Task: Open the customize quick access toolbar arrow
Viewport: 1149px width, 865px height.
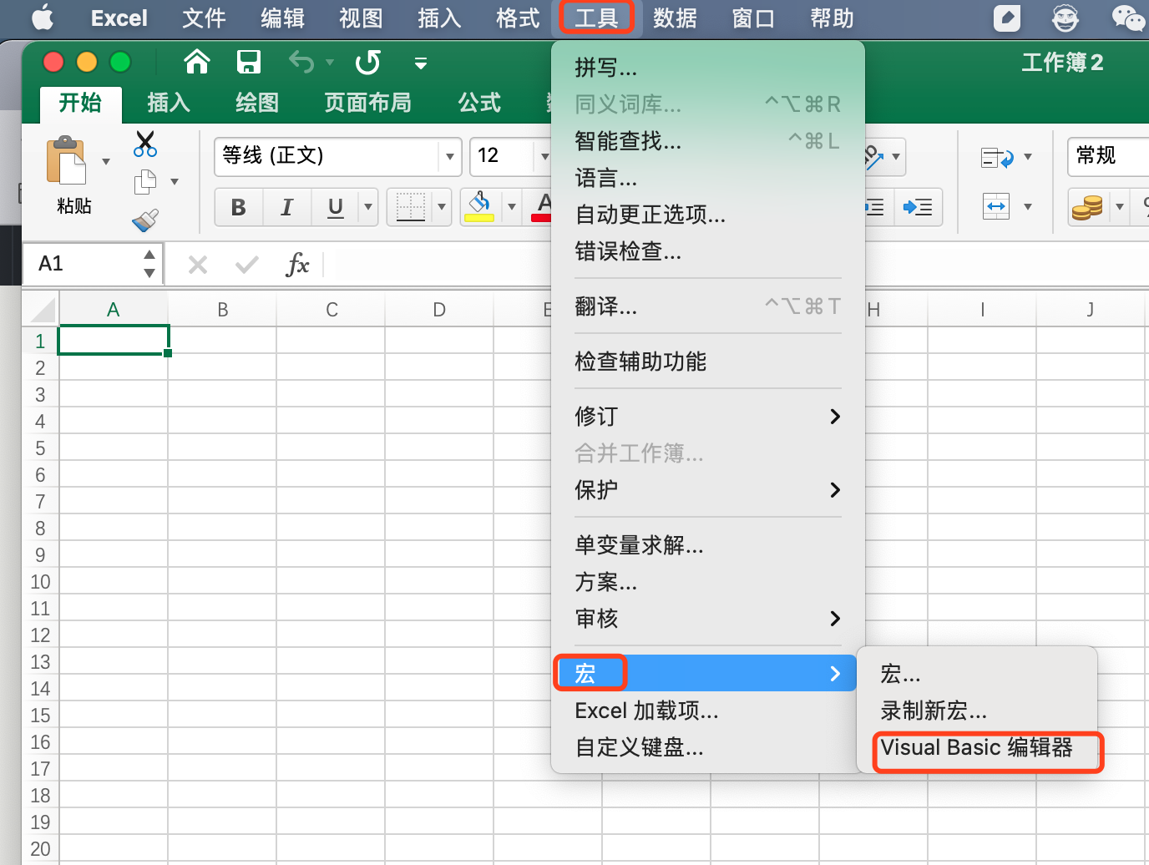Action: (x=421, y=63)
